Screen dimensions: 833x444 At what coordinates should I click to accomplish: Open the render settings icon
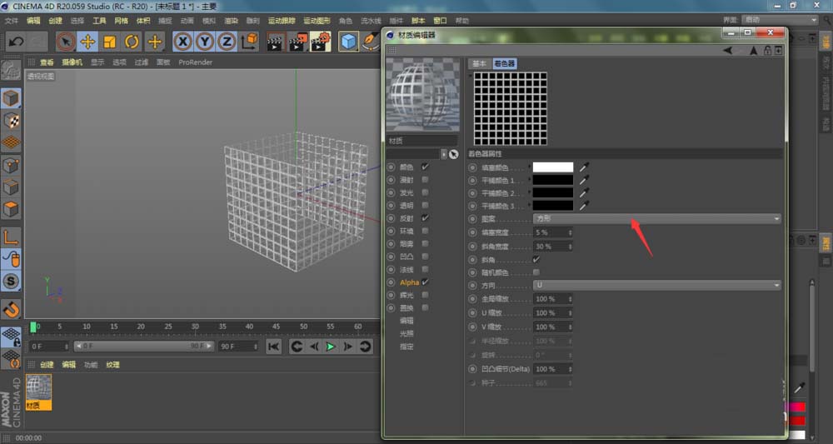click(321, 42)
